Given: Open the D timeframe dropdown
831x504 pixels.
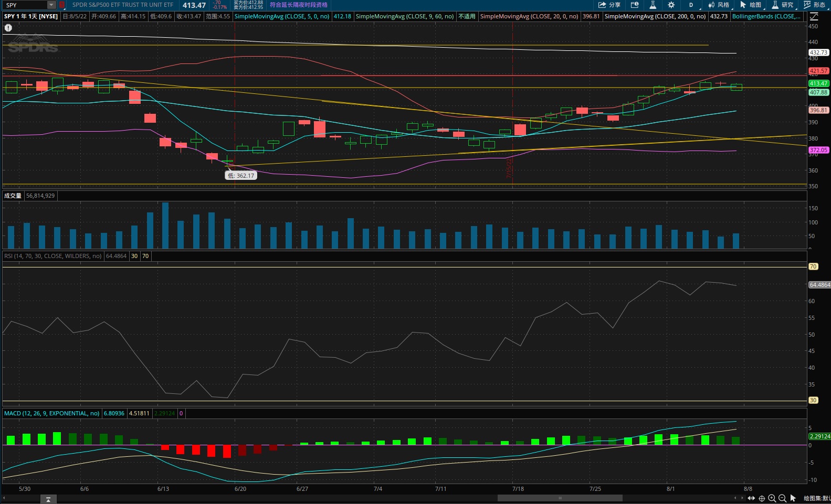Looking at the screenshot, I should pyautogui.click(x=691, y=5).
